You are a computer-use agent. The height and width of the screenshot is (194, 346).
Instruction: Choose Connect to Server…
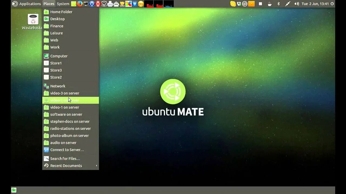click(x=71, y=150)
